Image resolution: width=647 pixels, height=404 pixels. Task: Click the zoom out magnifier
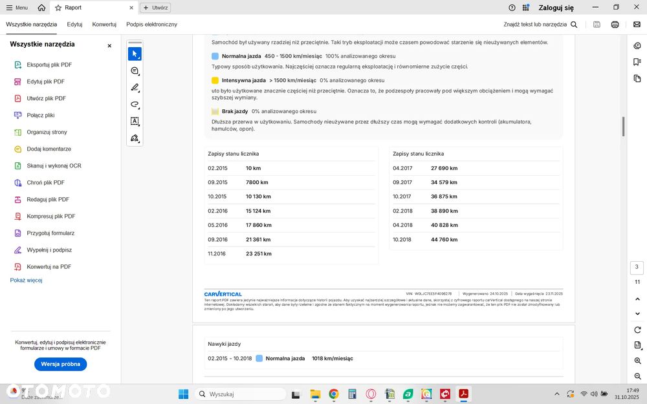click(637, 376)
